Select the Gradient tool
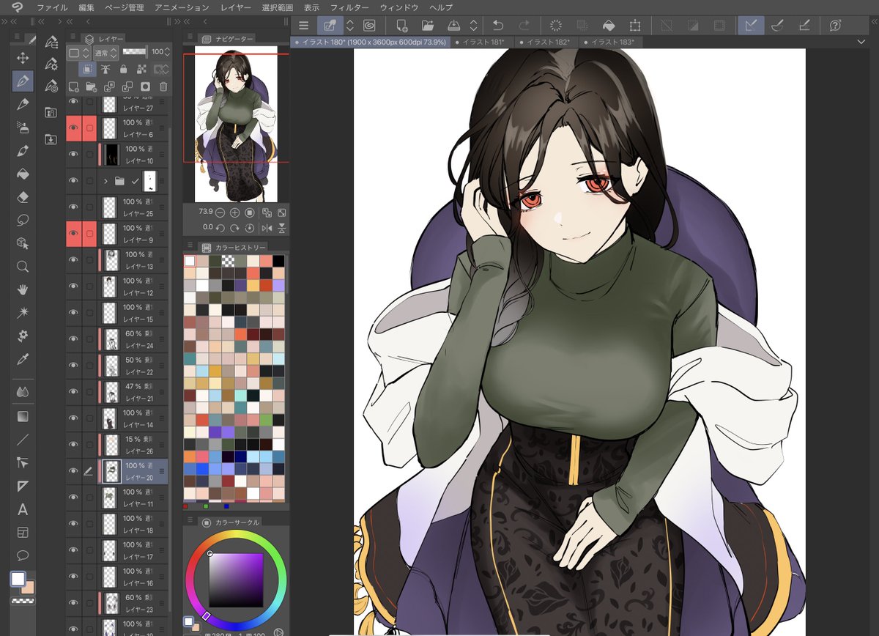Viewport: 879px width, 636px height. pyautogui.click(x=23, y=416)
